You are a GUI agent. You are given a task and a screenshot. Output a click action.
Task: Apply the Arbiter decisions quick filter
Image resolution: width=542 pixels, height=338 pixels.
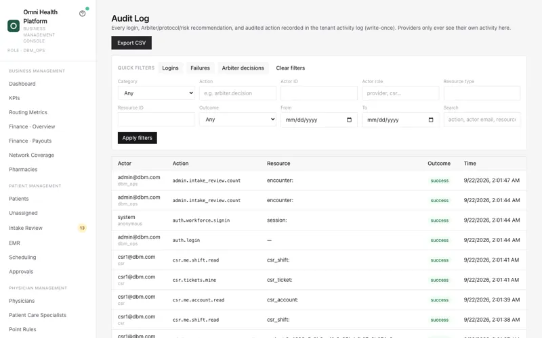[243, 68]
